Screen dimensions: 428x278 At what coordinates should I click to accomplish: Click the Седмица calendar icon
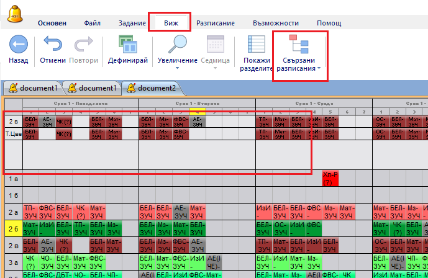[x=215, y=45]
